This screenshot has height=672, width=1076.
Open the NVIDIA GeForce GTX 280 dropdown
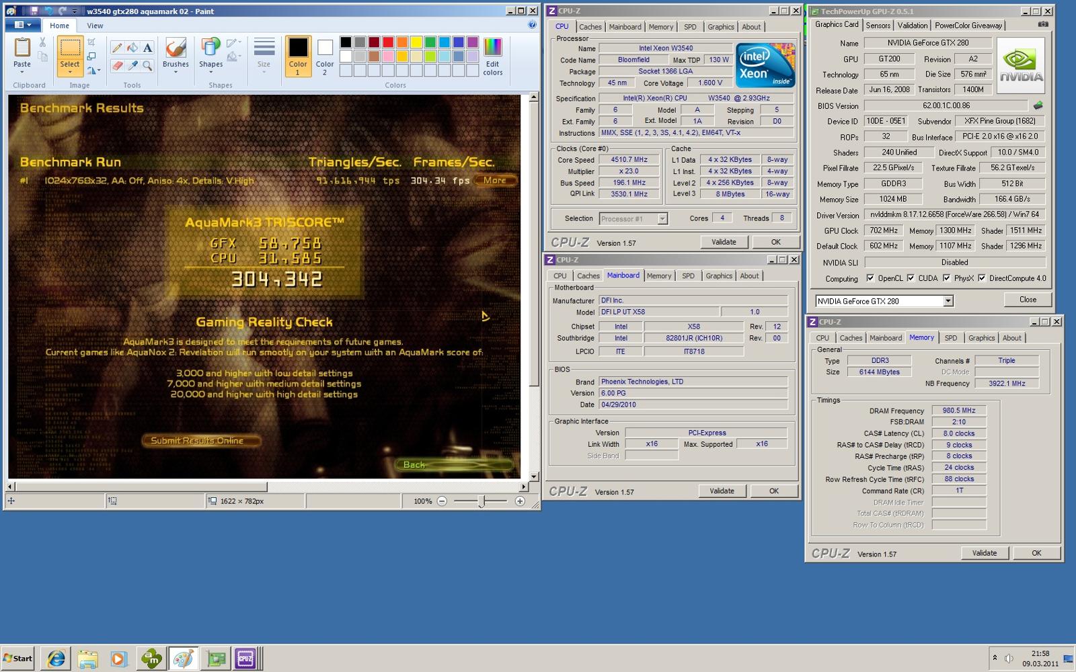coord(948,301)
